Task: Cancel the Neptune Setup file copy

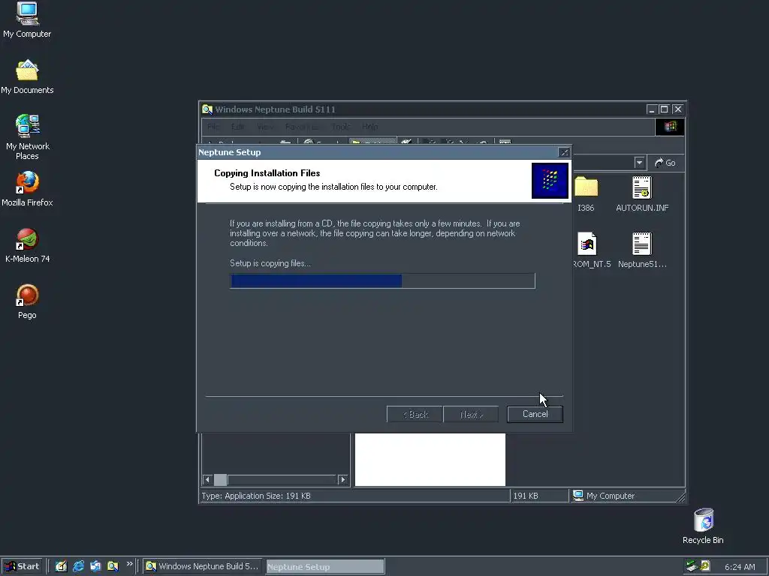Action: tap(535, 414)
